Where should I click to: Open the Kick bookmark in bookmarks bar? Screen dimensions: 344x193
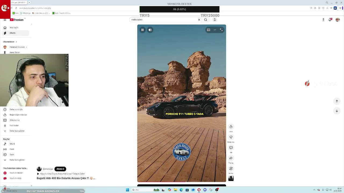[x=16, y=13]
